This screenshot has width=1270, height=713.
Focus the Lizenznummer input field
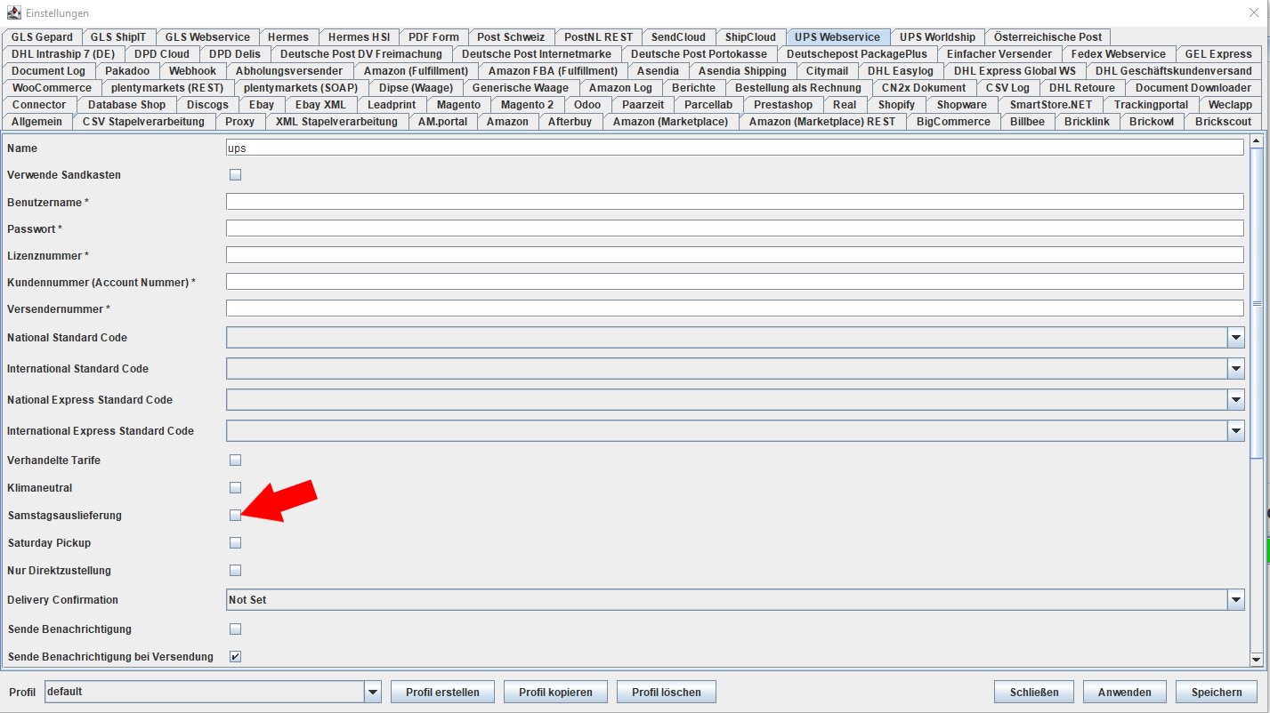coord(735,255)
